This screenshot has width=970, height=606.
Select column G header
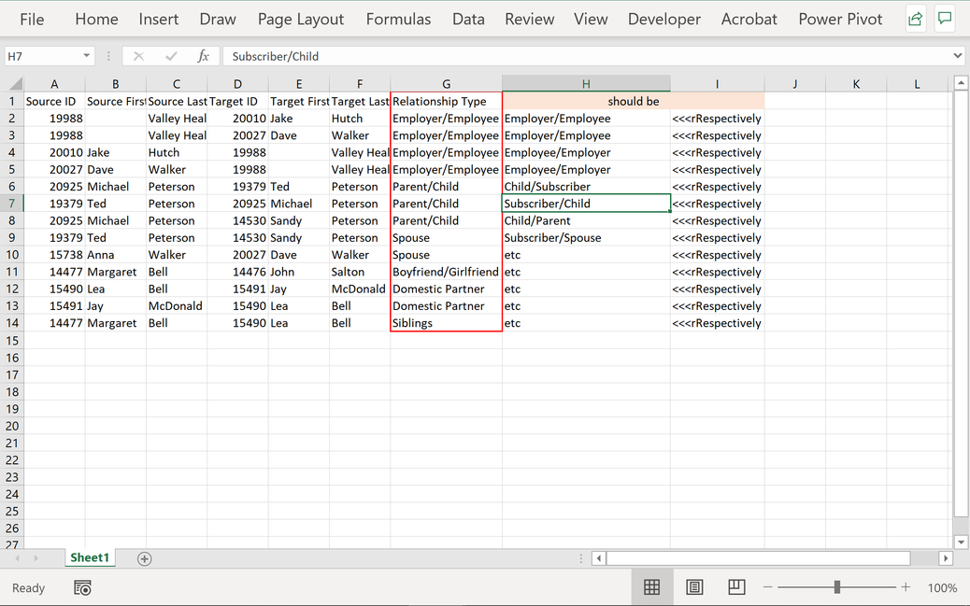446,83
